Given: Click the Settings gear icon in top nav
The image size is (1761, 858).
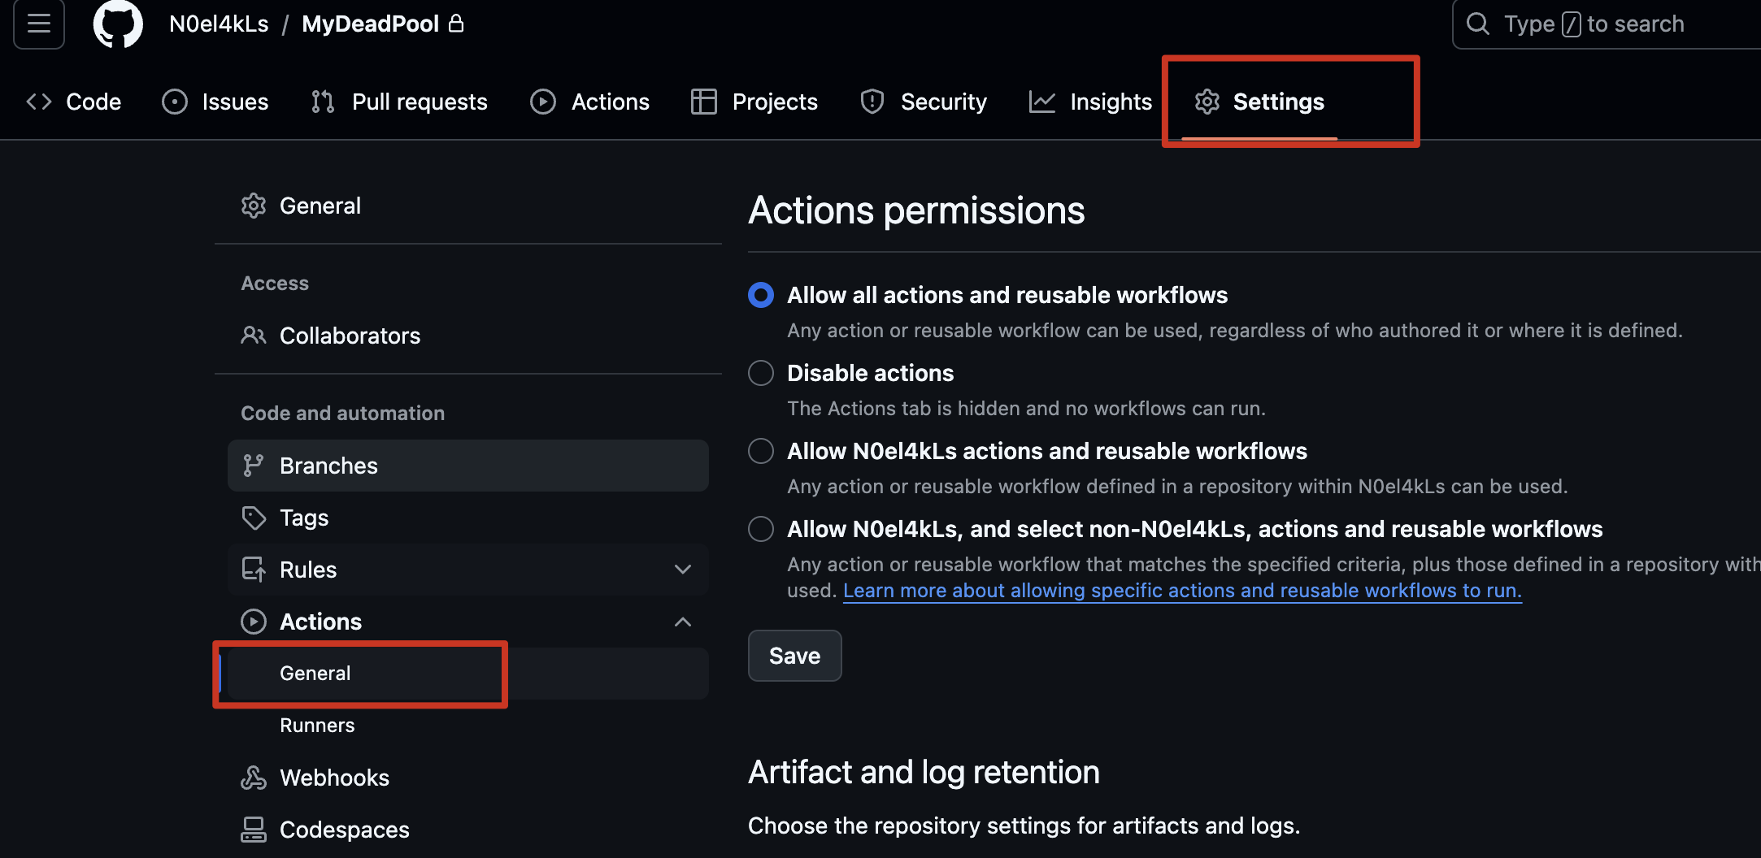Looking at the screenshot, I should pos(1207,102).
